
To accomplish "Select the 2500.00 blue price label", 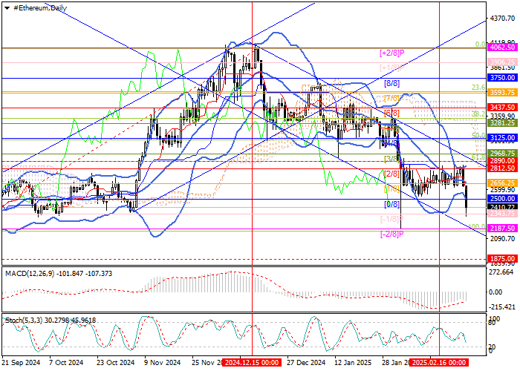I will pos(503,199).
